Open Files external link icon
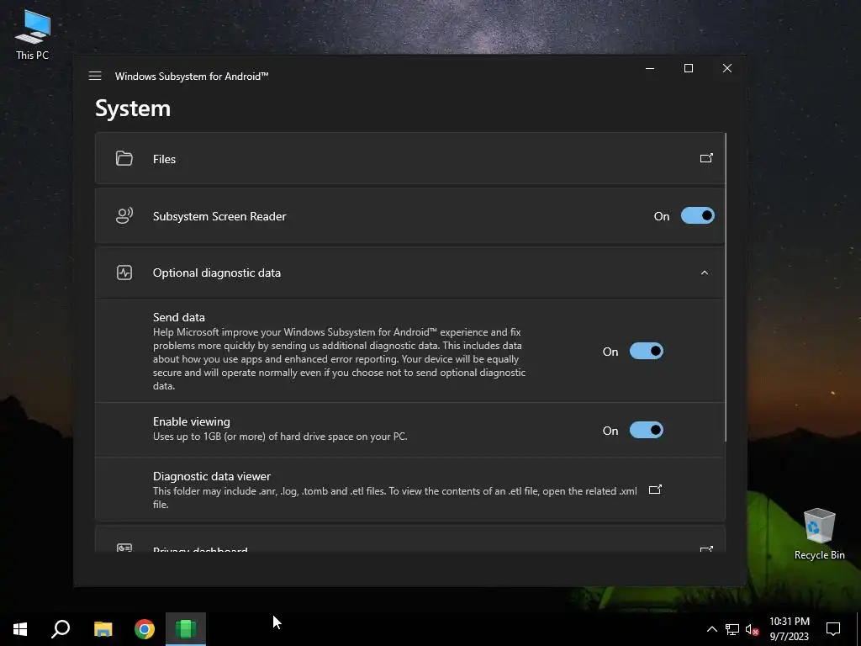 pyautogui.click(x=706, y=158)
